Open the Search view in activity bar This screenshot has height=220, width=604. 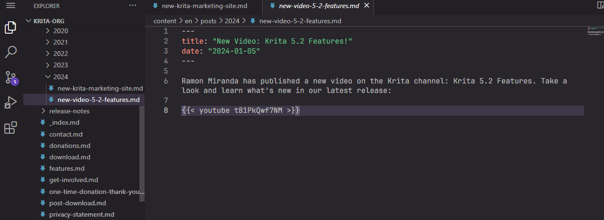[x=10, y=52]
